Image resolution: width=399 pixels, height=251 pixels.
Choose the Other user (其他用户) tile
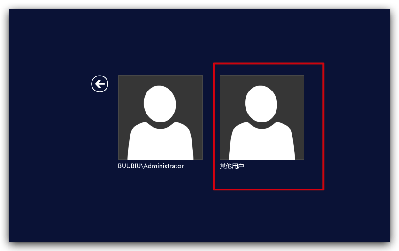coord(262,122)
